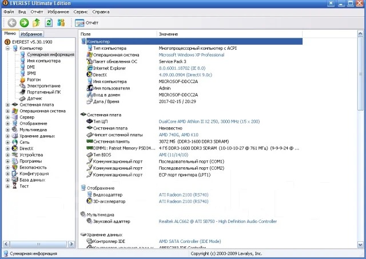Click the Тест hourglass icon

[x=15, y=186]
